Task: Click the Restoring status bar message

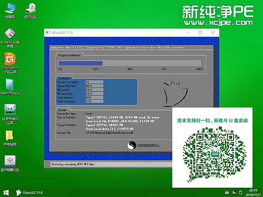Action: (x=73, y=164)
